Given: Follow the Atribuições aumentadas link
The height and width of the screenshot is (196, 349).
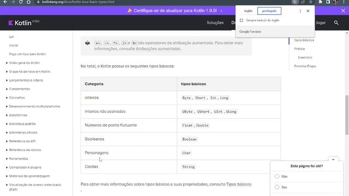Looking at the screenshot, I should 158,48.
